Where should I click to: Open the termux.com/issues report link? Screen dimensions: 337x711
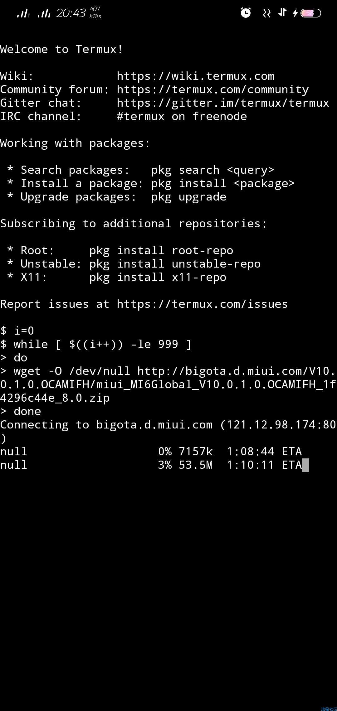tap(202, 304)
